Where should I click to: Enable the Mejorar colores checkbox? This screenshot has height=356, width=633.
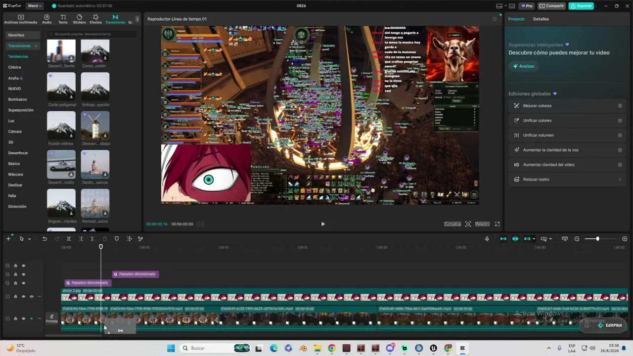tap(620, 106)
